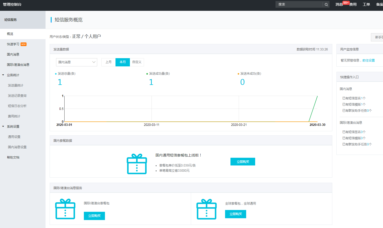Click 已有短信签名1个 under 国内消息
Screen dimensions: 383x228
[x=354, y=98]
